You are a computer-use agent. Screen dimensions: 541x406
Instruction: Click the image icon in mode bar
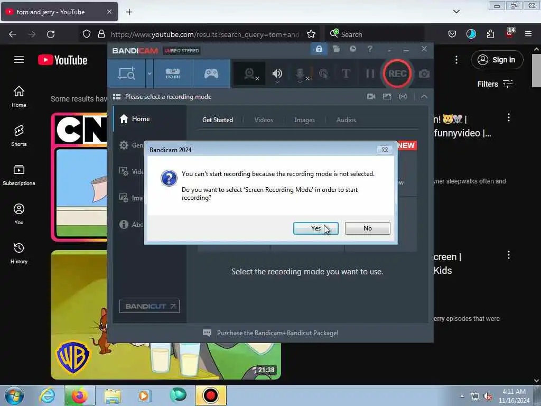[x=387, y=97]
